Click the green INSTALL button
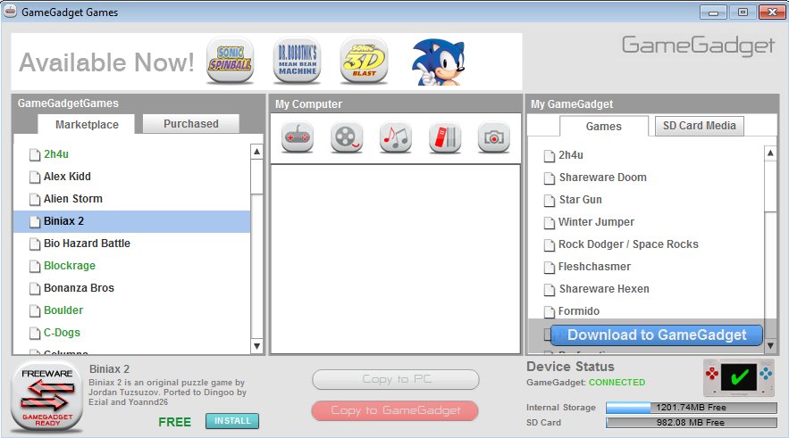This screenshot has height=438, width=789. point(231,421)
